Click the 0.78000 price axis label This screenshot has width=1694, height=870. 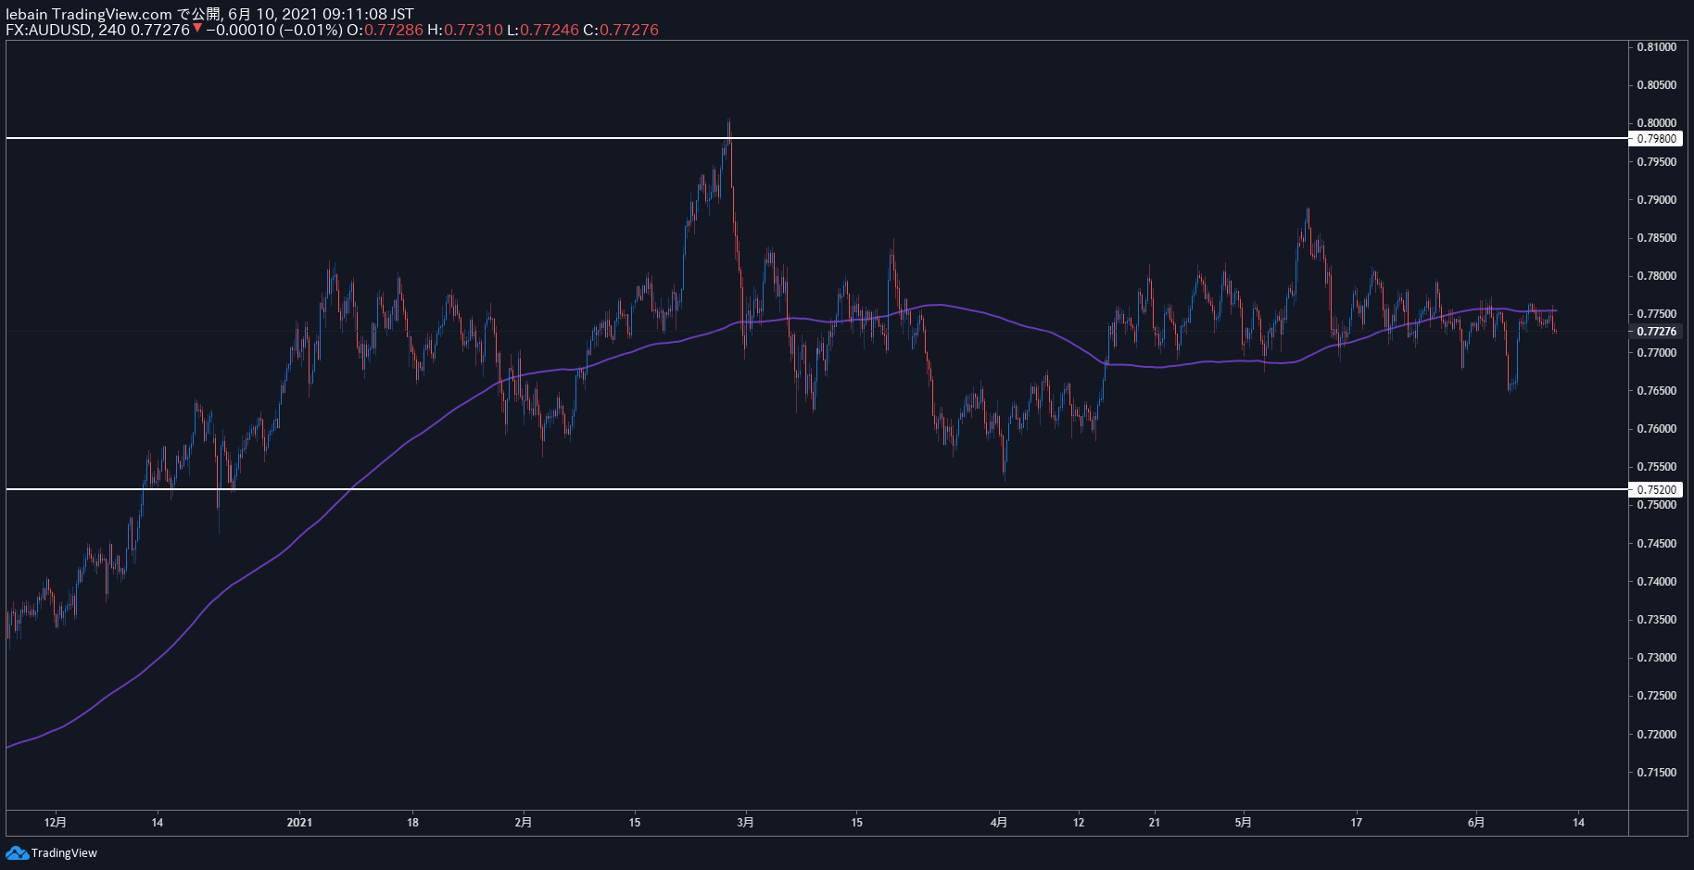point(1657,276)
